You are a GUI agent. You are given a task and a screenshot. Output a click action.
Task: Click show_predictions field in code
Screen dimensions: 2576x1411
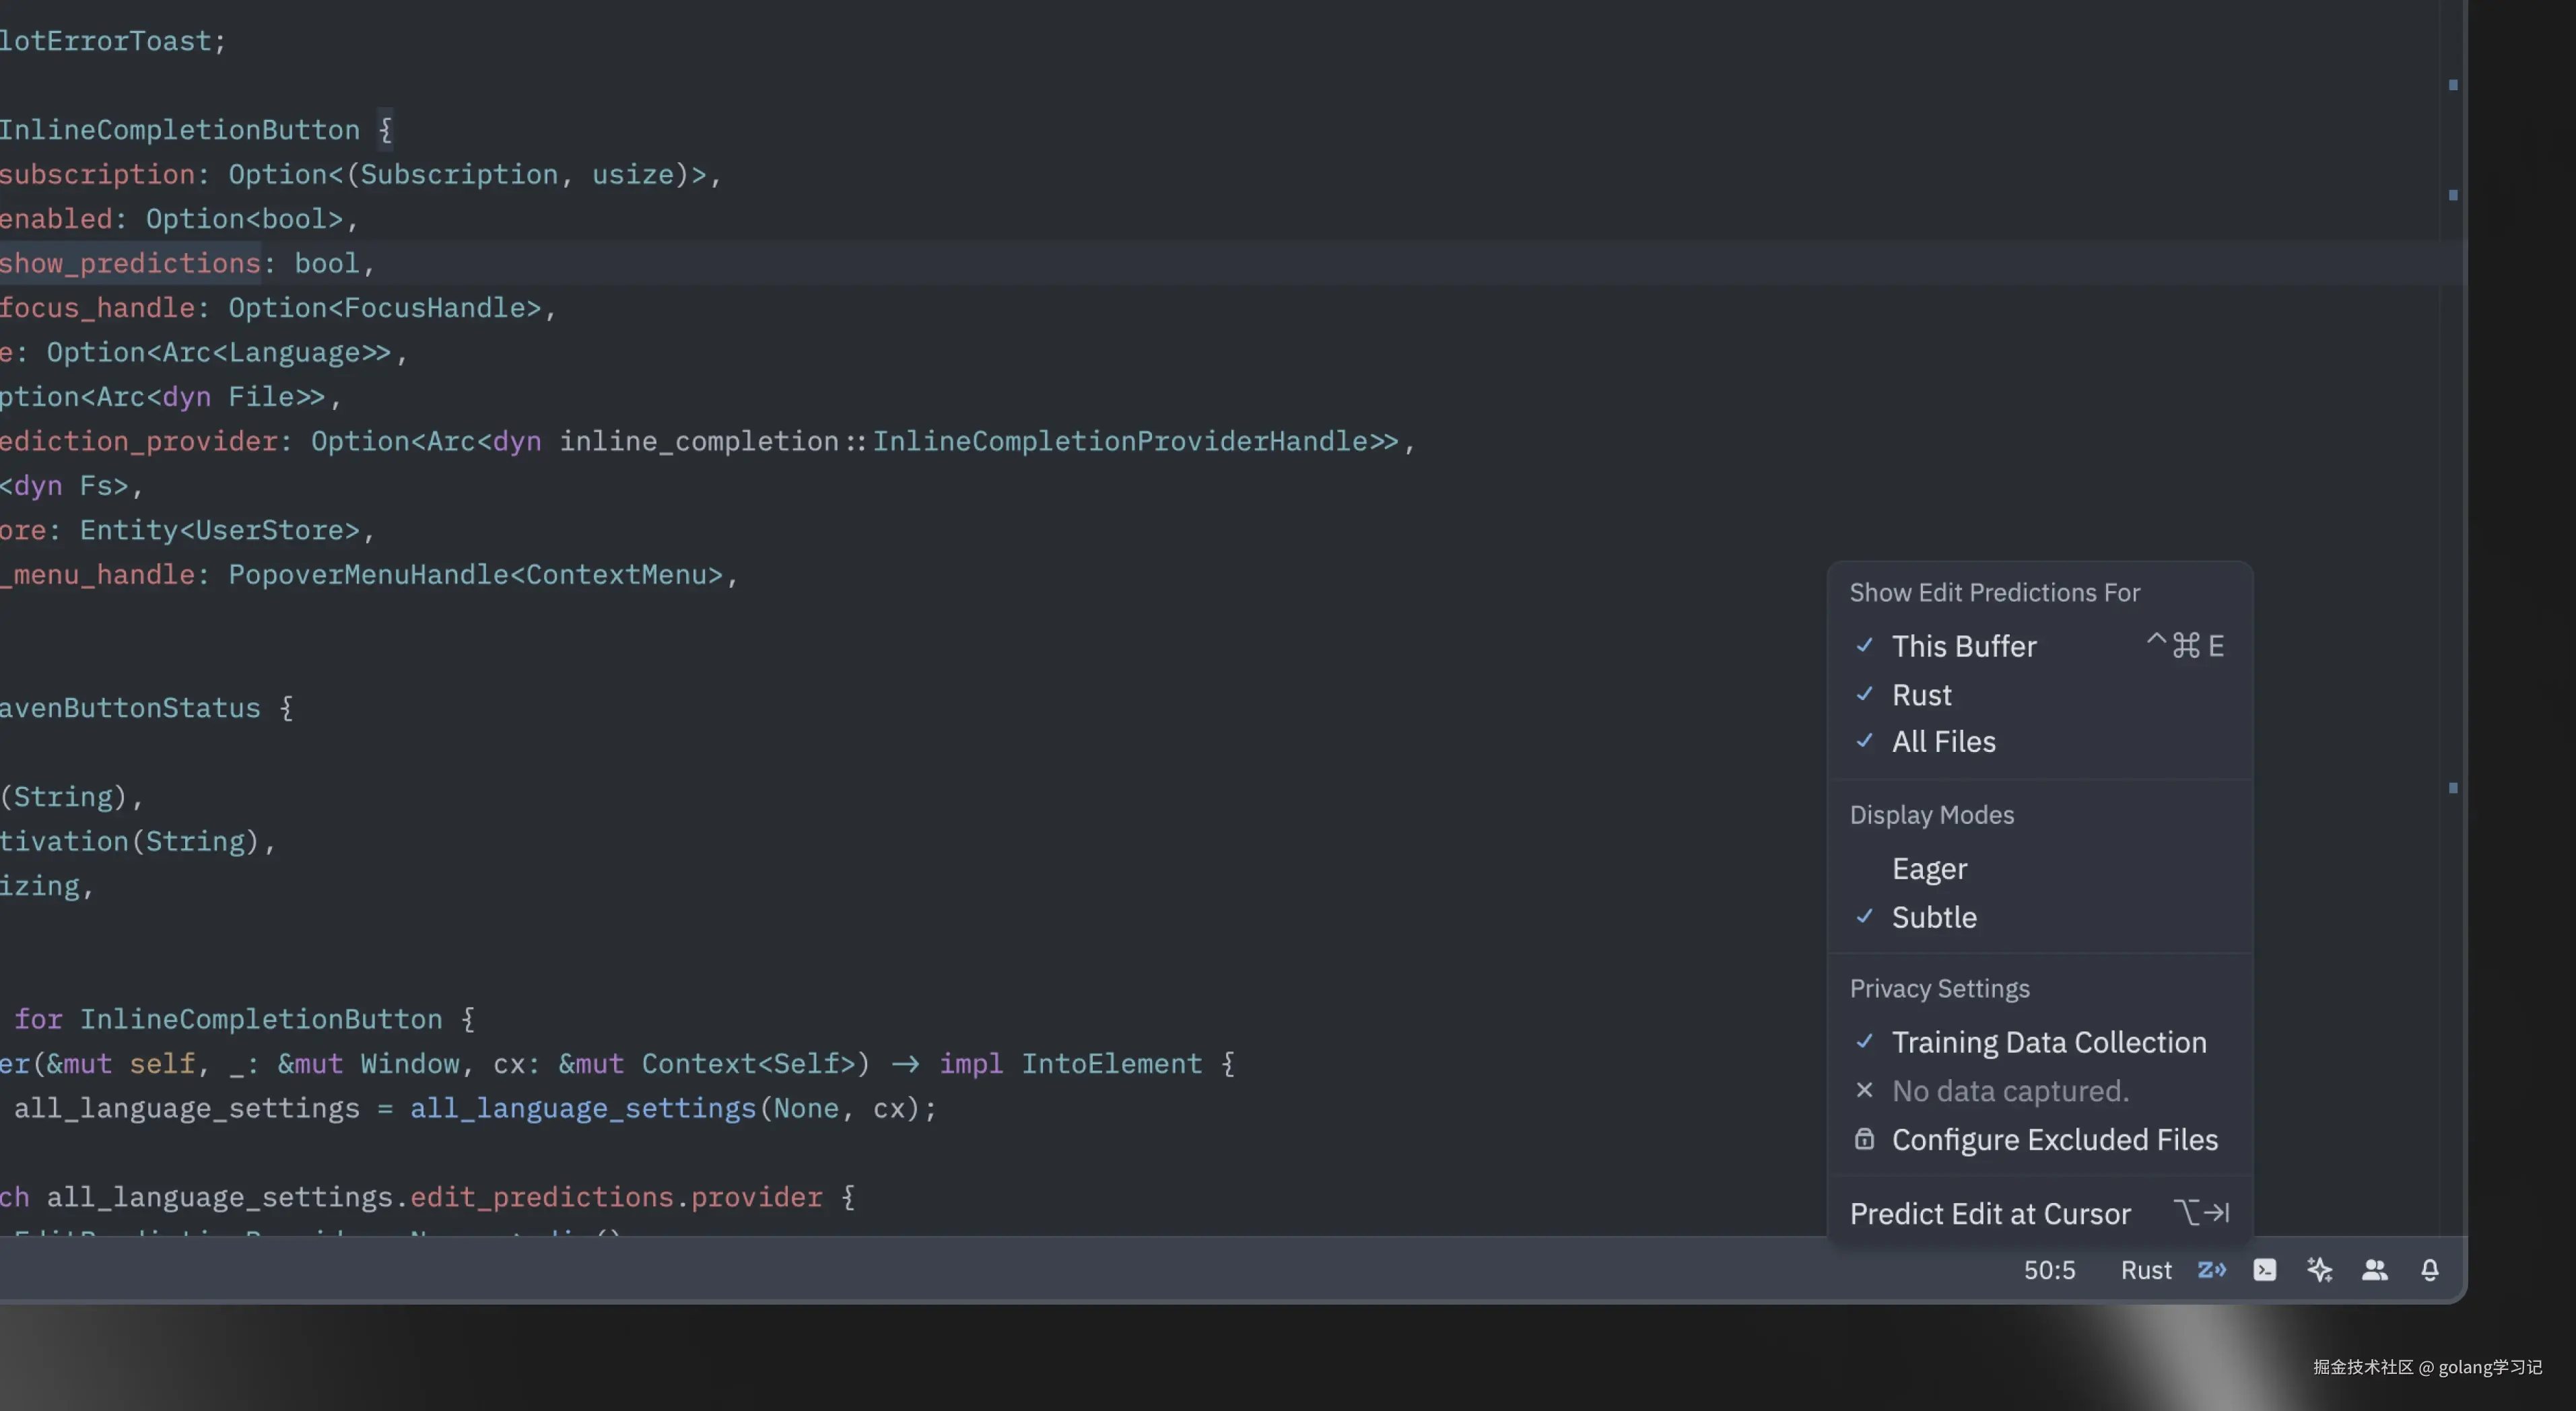click(x=130, y=263)
